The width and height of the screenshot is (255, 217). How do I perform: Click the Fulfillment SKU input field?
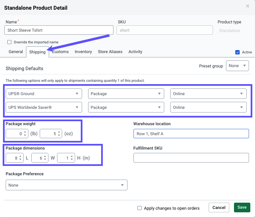pyautogui.click(x=191, y=158)
